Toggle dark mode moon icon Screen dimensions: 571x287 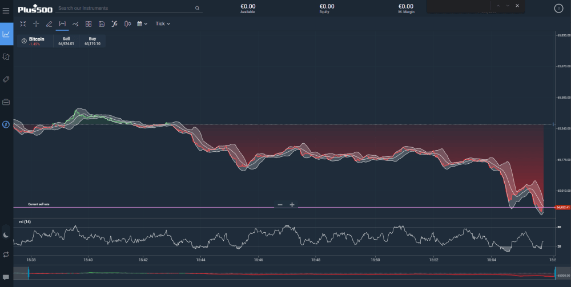pos(6,235)
